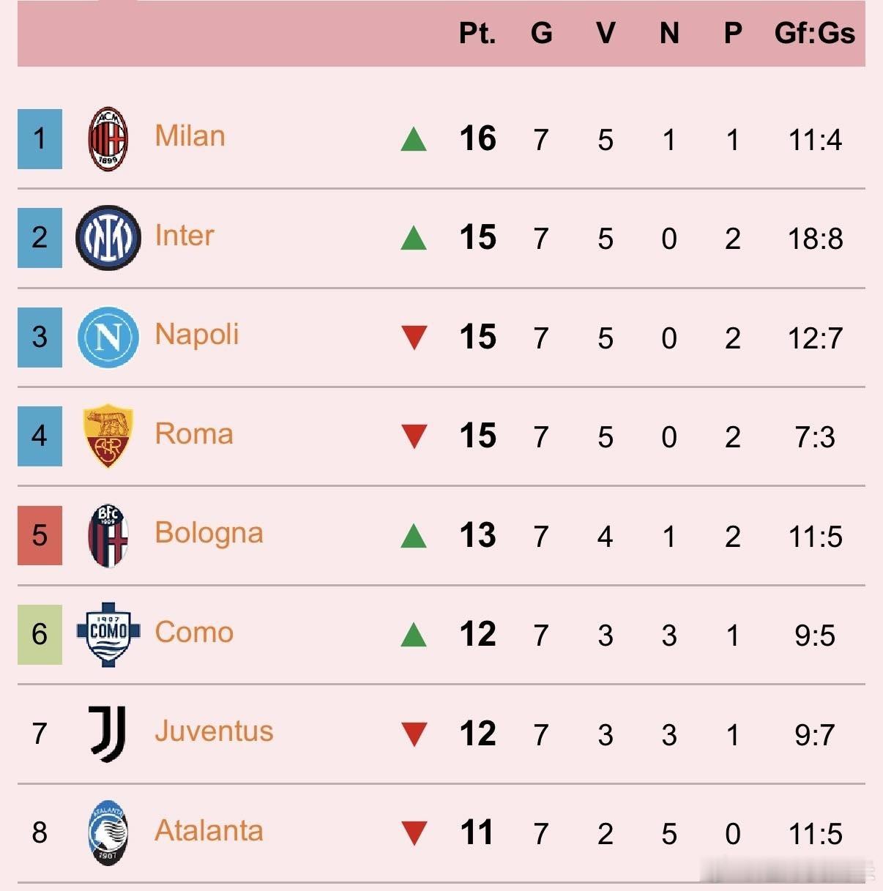Open the Milan team link
883x891 pixels.
coord(190,137)
